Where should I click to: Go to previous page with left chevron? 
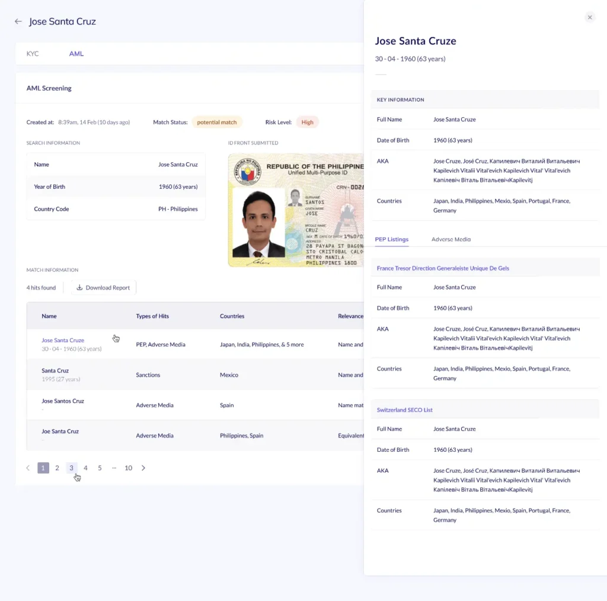tap(28, 468)
